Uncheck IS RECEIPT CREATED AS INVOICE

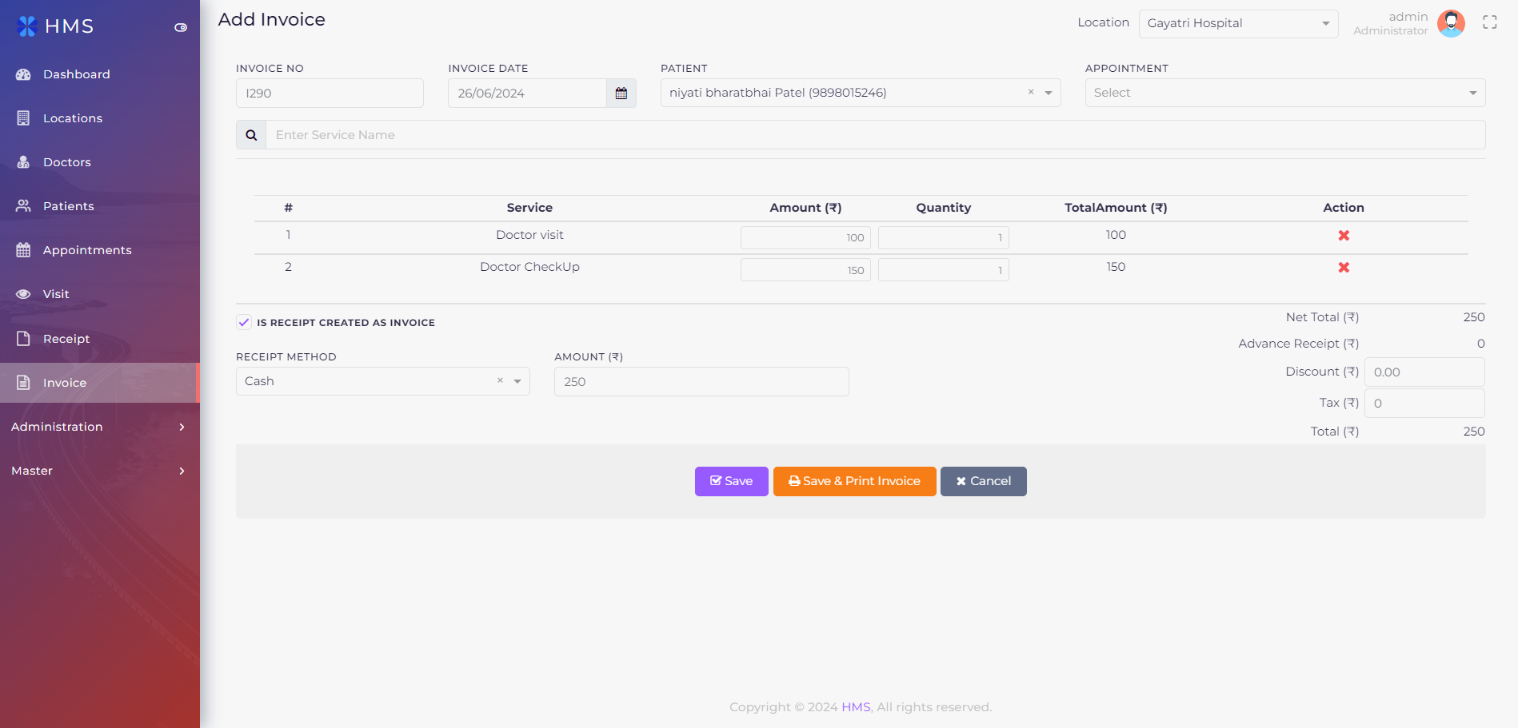click(x=243, y=322)
